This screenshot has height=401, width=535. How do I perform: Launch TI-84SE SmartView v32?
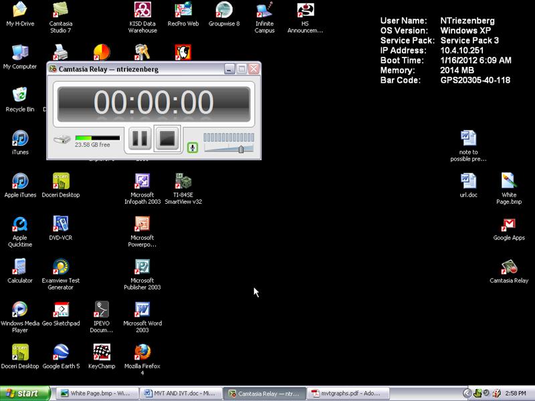(x=183, y=189)
